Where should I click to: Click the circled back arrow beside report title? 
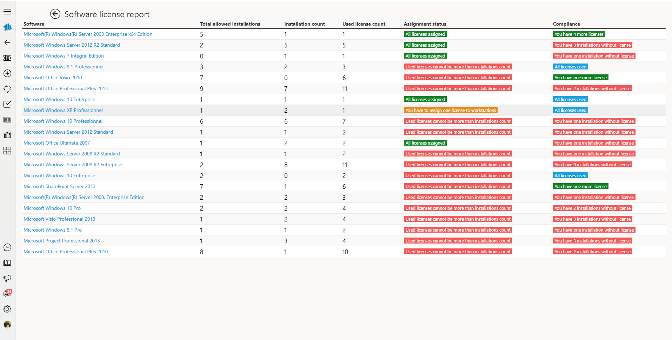(x=55, y=14)
